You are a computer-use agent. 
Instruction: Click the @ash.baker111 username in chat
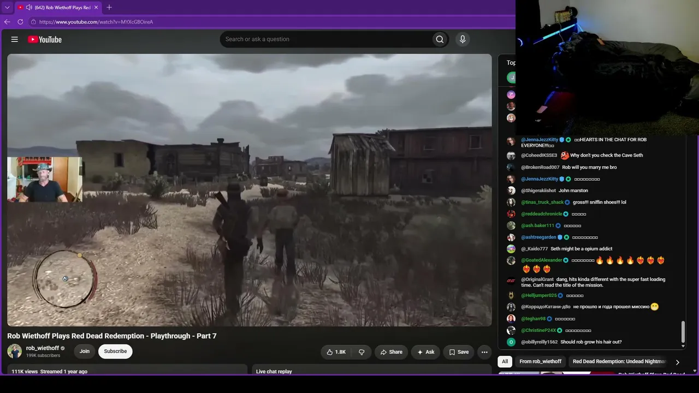coord(538,225)
